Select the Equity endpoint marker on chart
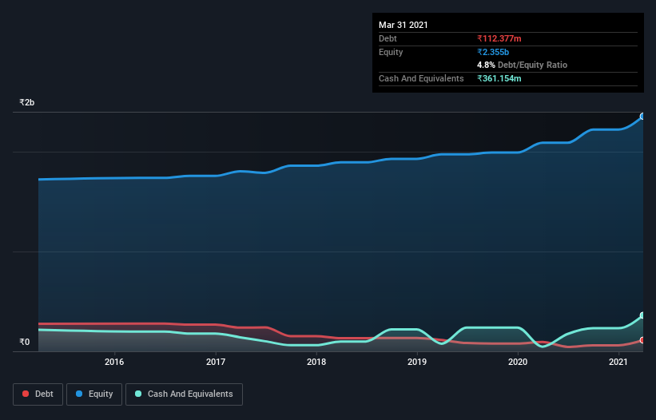 (x=642, y=117)
